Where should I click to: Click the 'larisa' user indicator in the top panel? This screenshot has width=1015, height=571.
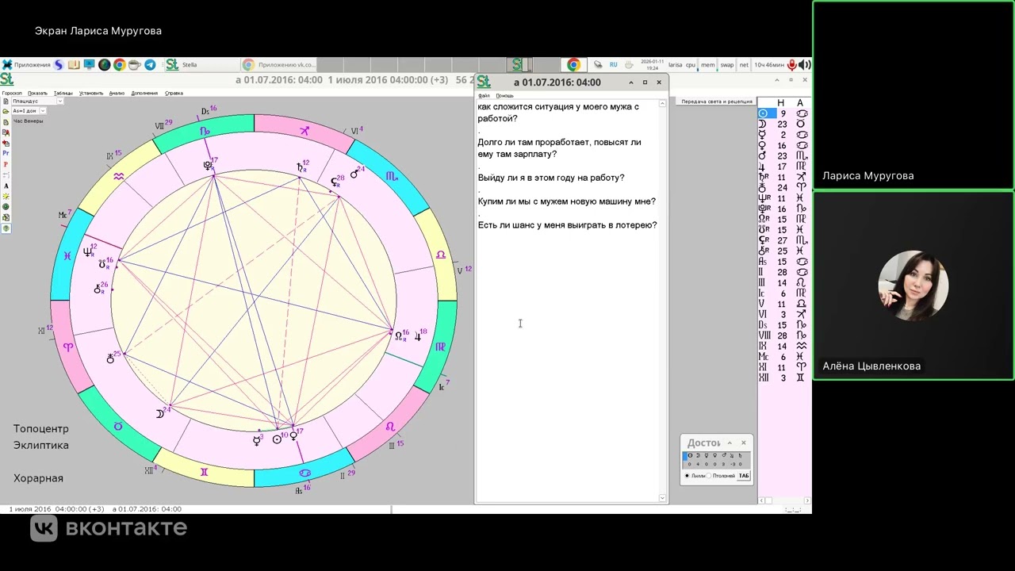point(676,65)
